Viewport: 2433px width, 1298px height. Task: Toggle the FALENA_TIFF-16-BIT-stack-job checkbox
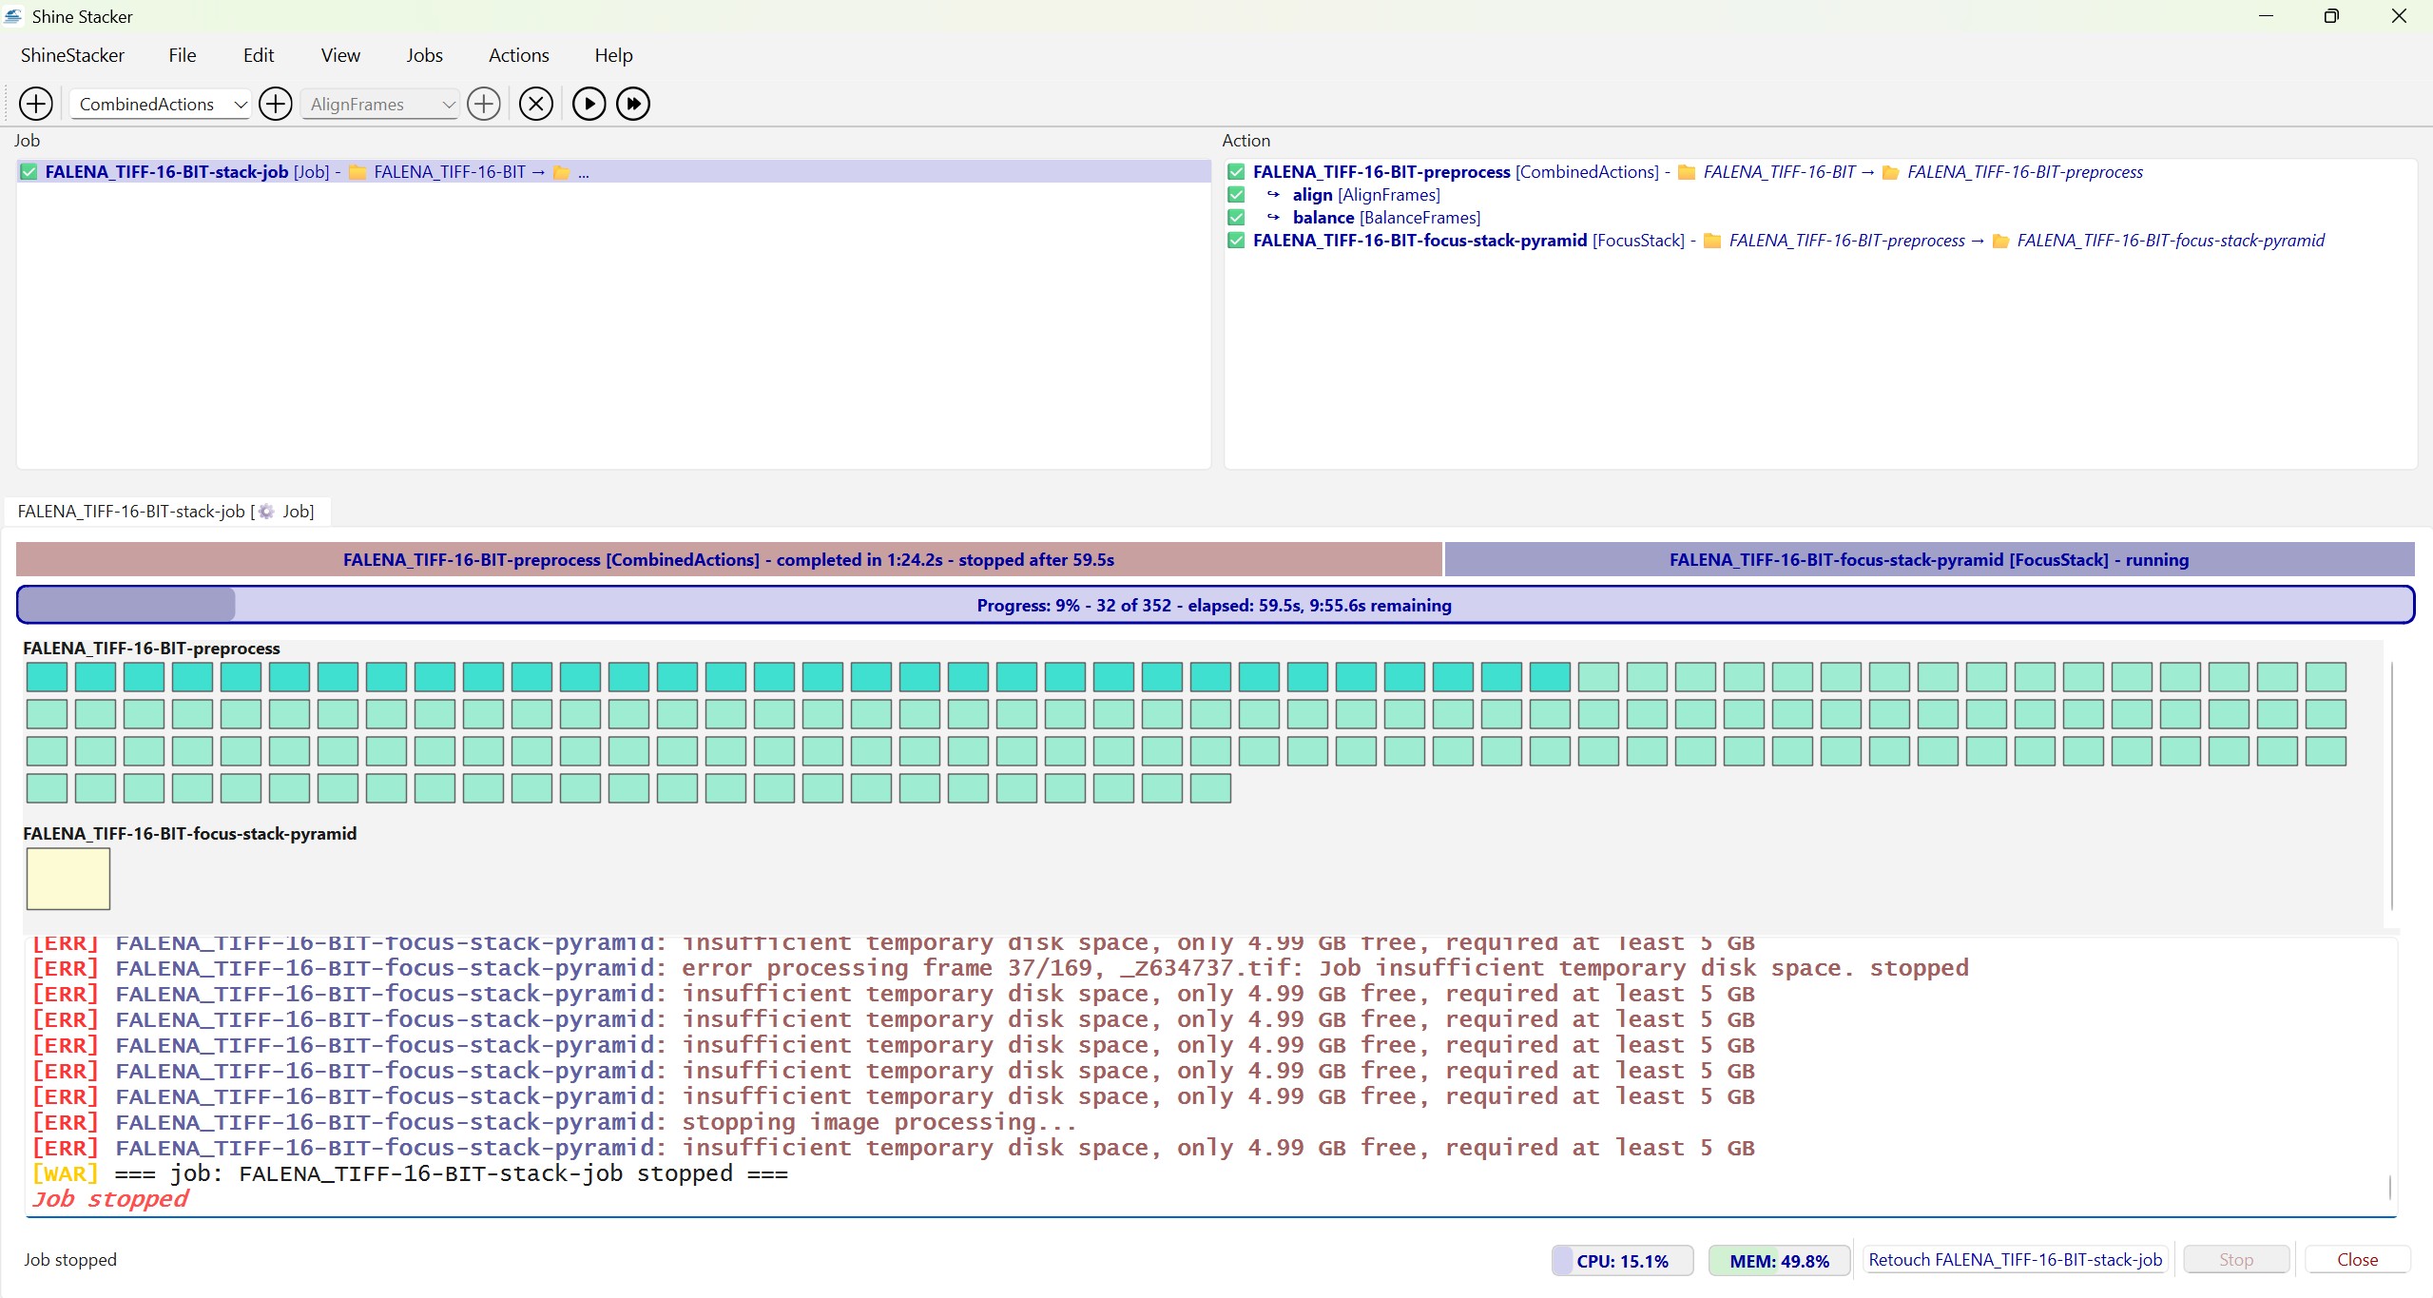pos(29,172)
